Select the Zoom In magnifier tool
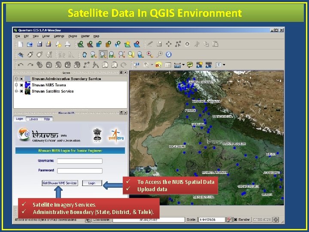This screenshot has width=309, height=232. (x=94, y=55)
